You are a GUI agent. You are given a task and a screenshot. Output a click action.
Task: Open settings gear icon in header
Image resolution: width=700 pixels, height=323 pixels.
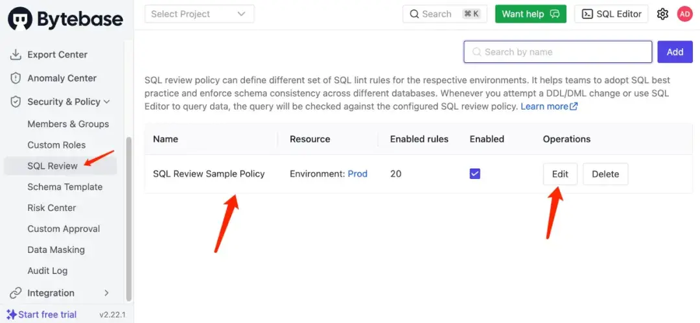pos(662,14)
